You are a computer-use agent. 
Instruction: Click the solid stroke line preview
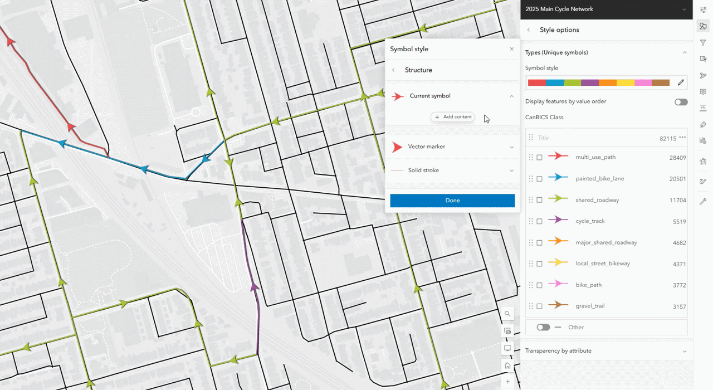point(397,170)
